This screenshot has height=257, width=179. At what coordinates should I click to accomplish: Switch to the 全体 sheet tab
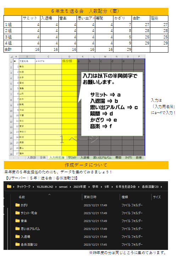pos(43,158)
